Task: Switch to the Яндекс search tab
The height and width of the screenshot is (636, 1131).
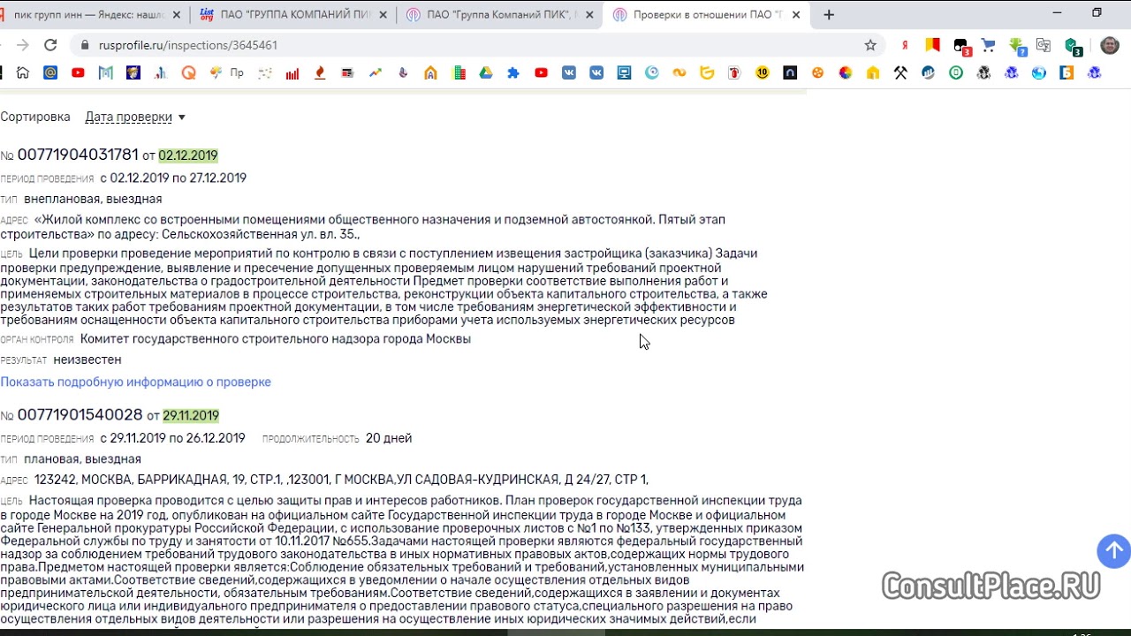Action: (x=88, y=15)
